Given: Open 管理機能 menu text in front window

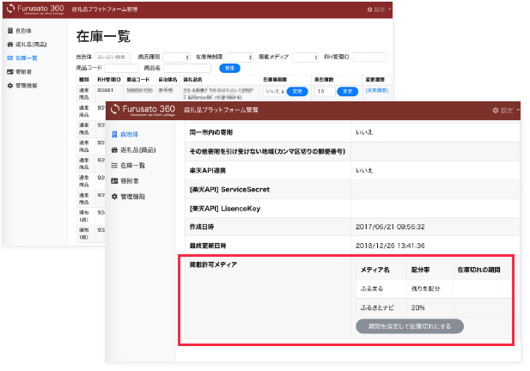Looking at the screenshot, I should [x=133, y=197].
